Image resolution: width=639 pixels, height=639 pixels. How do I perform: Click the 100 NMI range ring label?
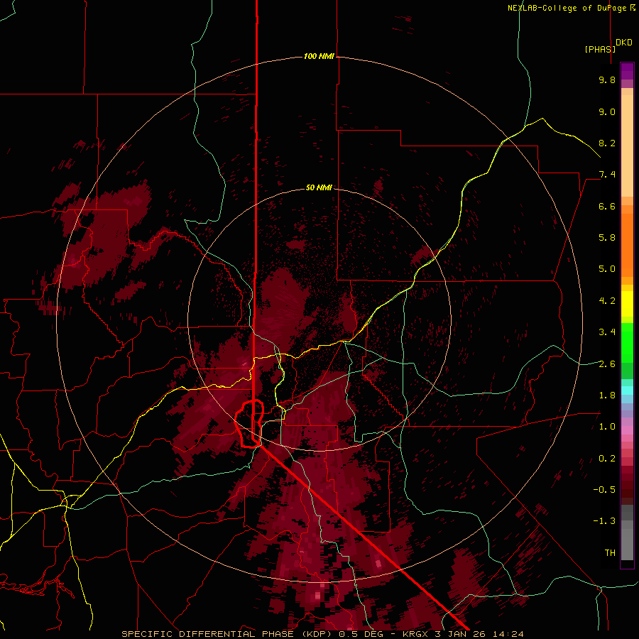click(x=319, y=56)
